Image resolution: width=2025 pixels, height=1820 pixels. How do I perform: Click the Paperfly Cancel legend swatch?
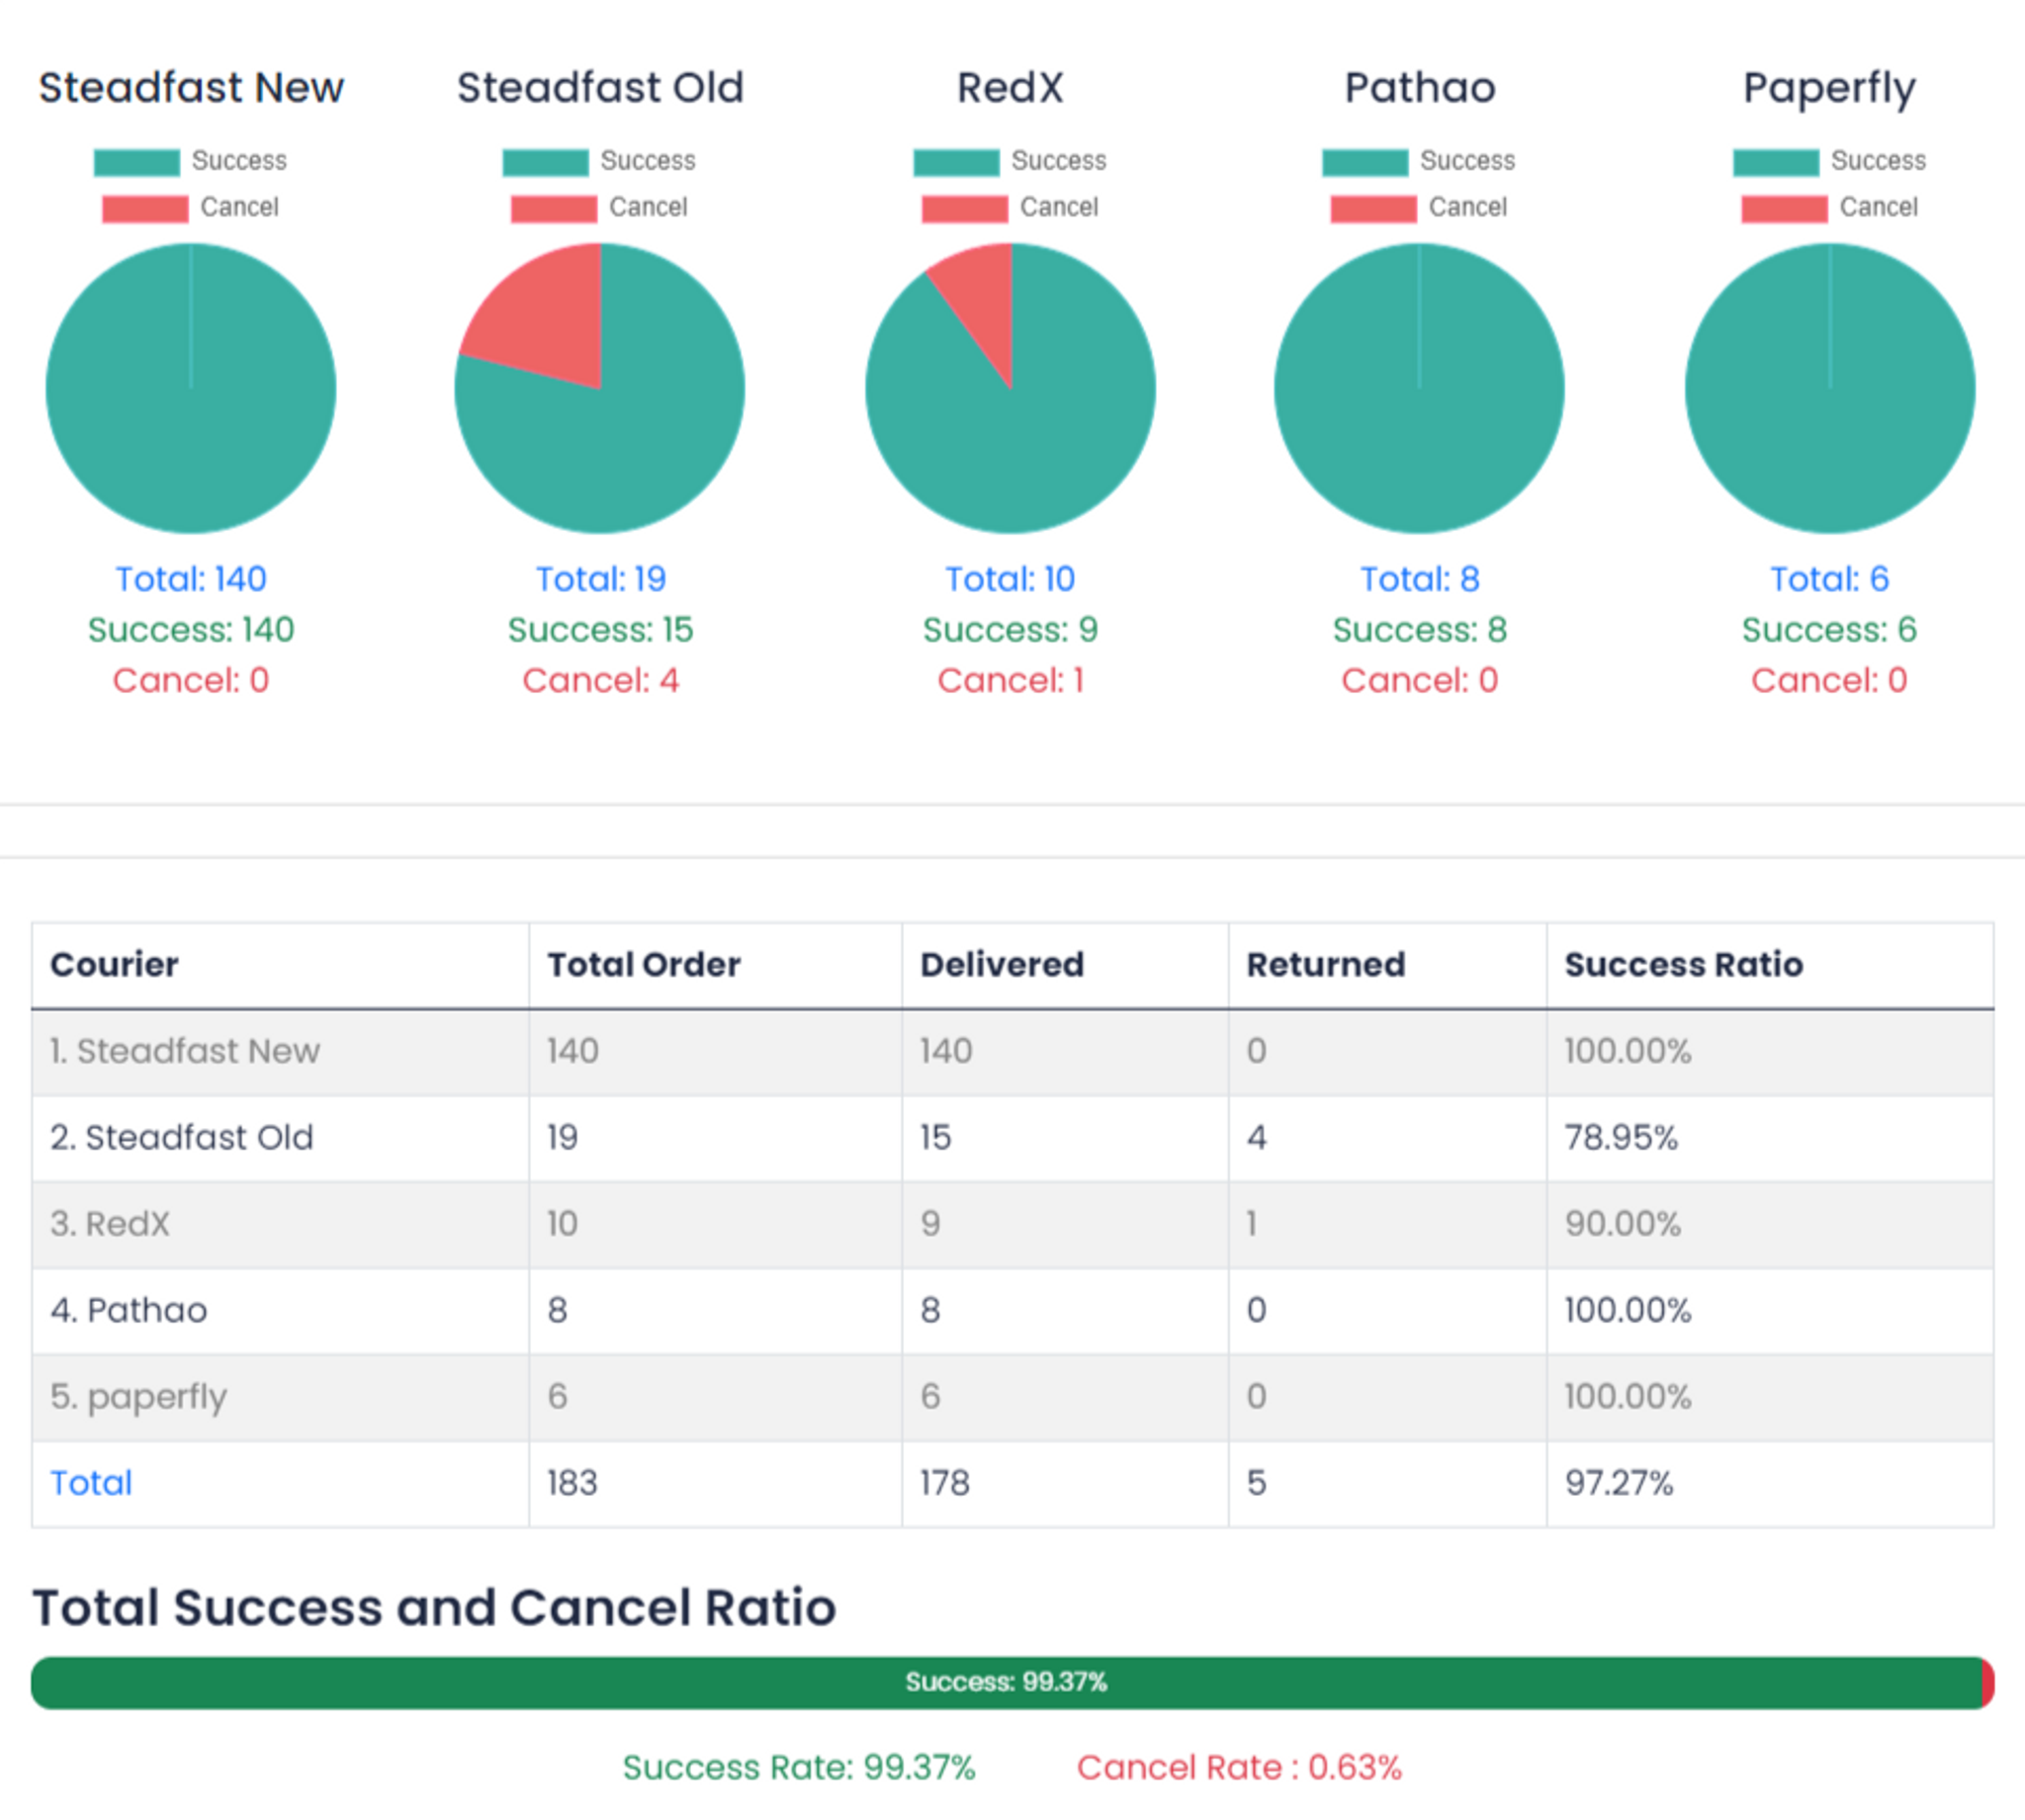point(1784,208)
